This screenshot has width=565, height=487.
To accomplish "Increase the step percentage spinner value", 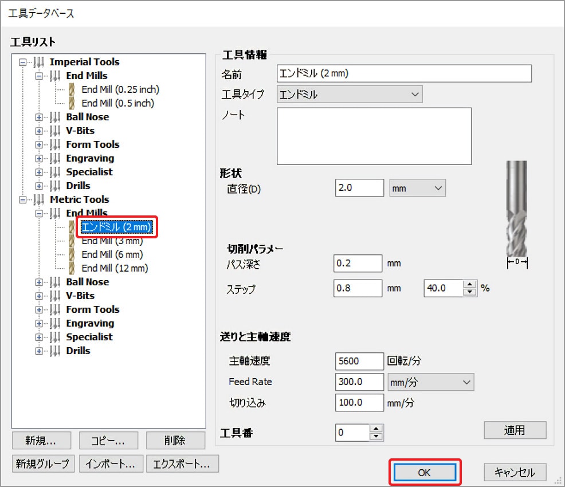I will pyautogui.click(x=470, y=285).
